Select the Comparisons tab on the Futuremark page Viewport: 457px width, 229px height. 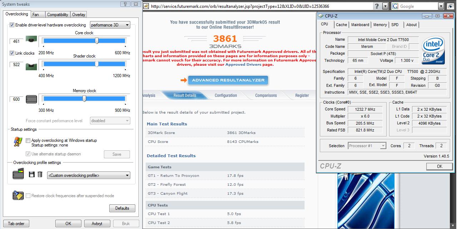(x=266, y=95)
